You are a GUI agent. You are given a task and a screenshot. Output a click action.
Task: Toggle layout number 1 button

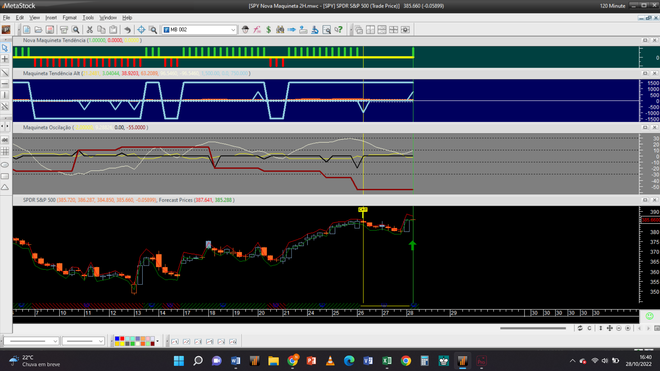pyautogui.click(x=175, y=341)
